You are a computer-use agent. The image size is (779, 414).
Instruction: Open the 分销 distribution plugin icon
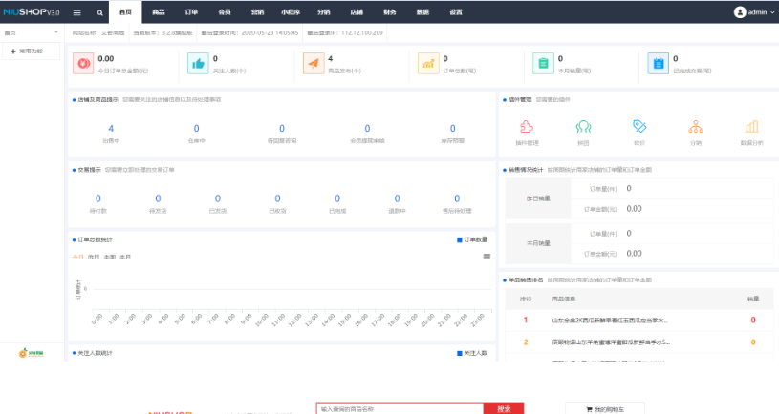[x=696, y=127]
